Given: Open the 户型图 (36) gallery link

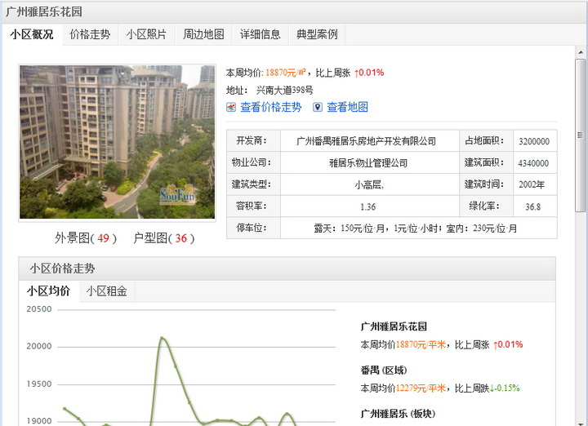Looking at the screenshot, I should coord(164,238).
